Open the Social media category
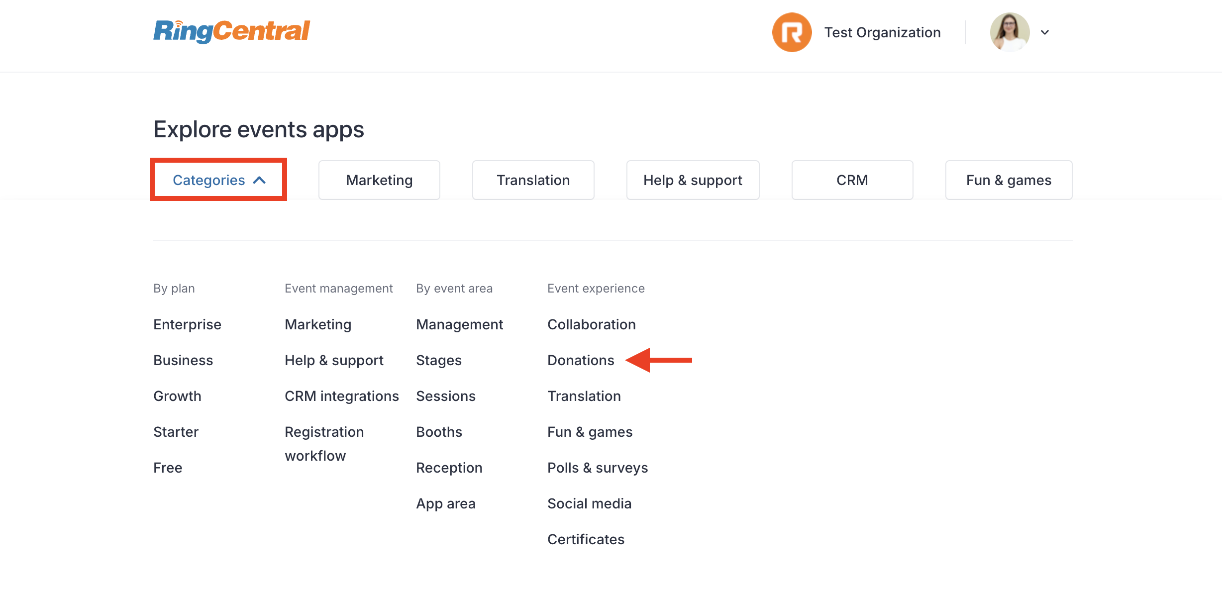1222x594 pixels. [x=589, y=503]
